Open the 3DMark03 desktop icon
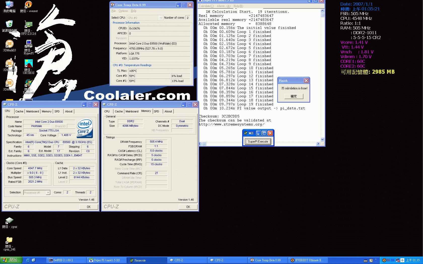The width and height of the screenshot is (423, 264). click(x=9, y=46)
